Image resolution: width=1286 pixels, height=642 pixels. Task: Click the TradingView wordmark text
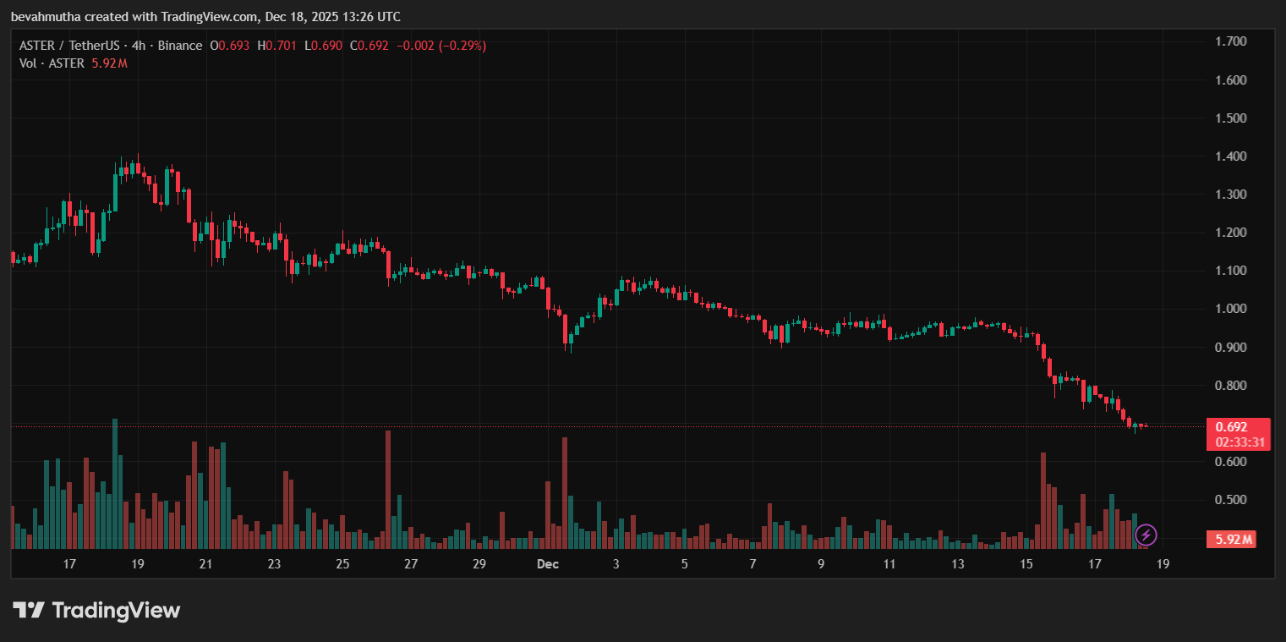pos(116,610)
